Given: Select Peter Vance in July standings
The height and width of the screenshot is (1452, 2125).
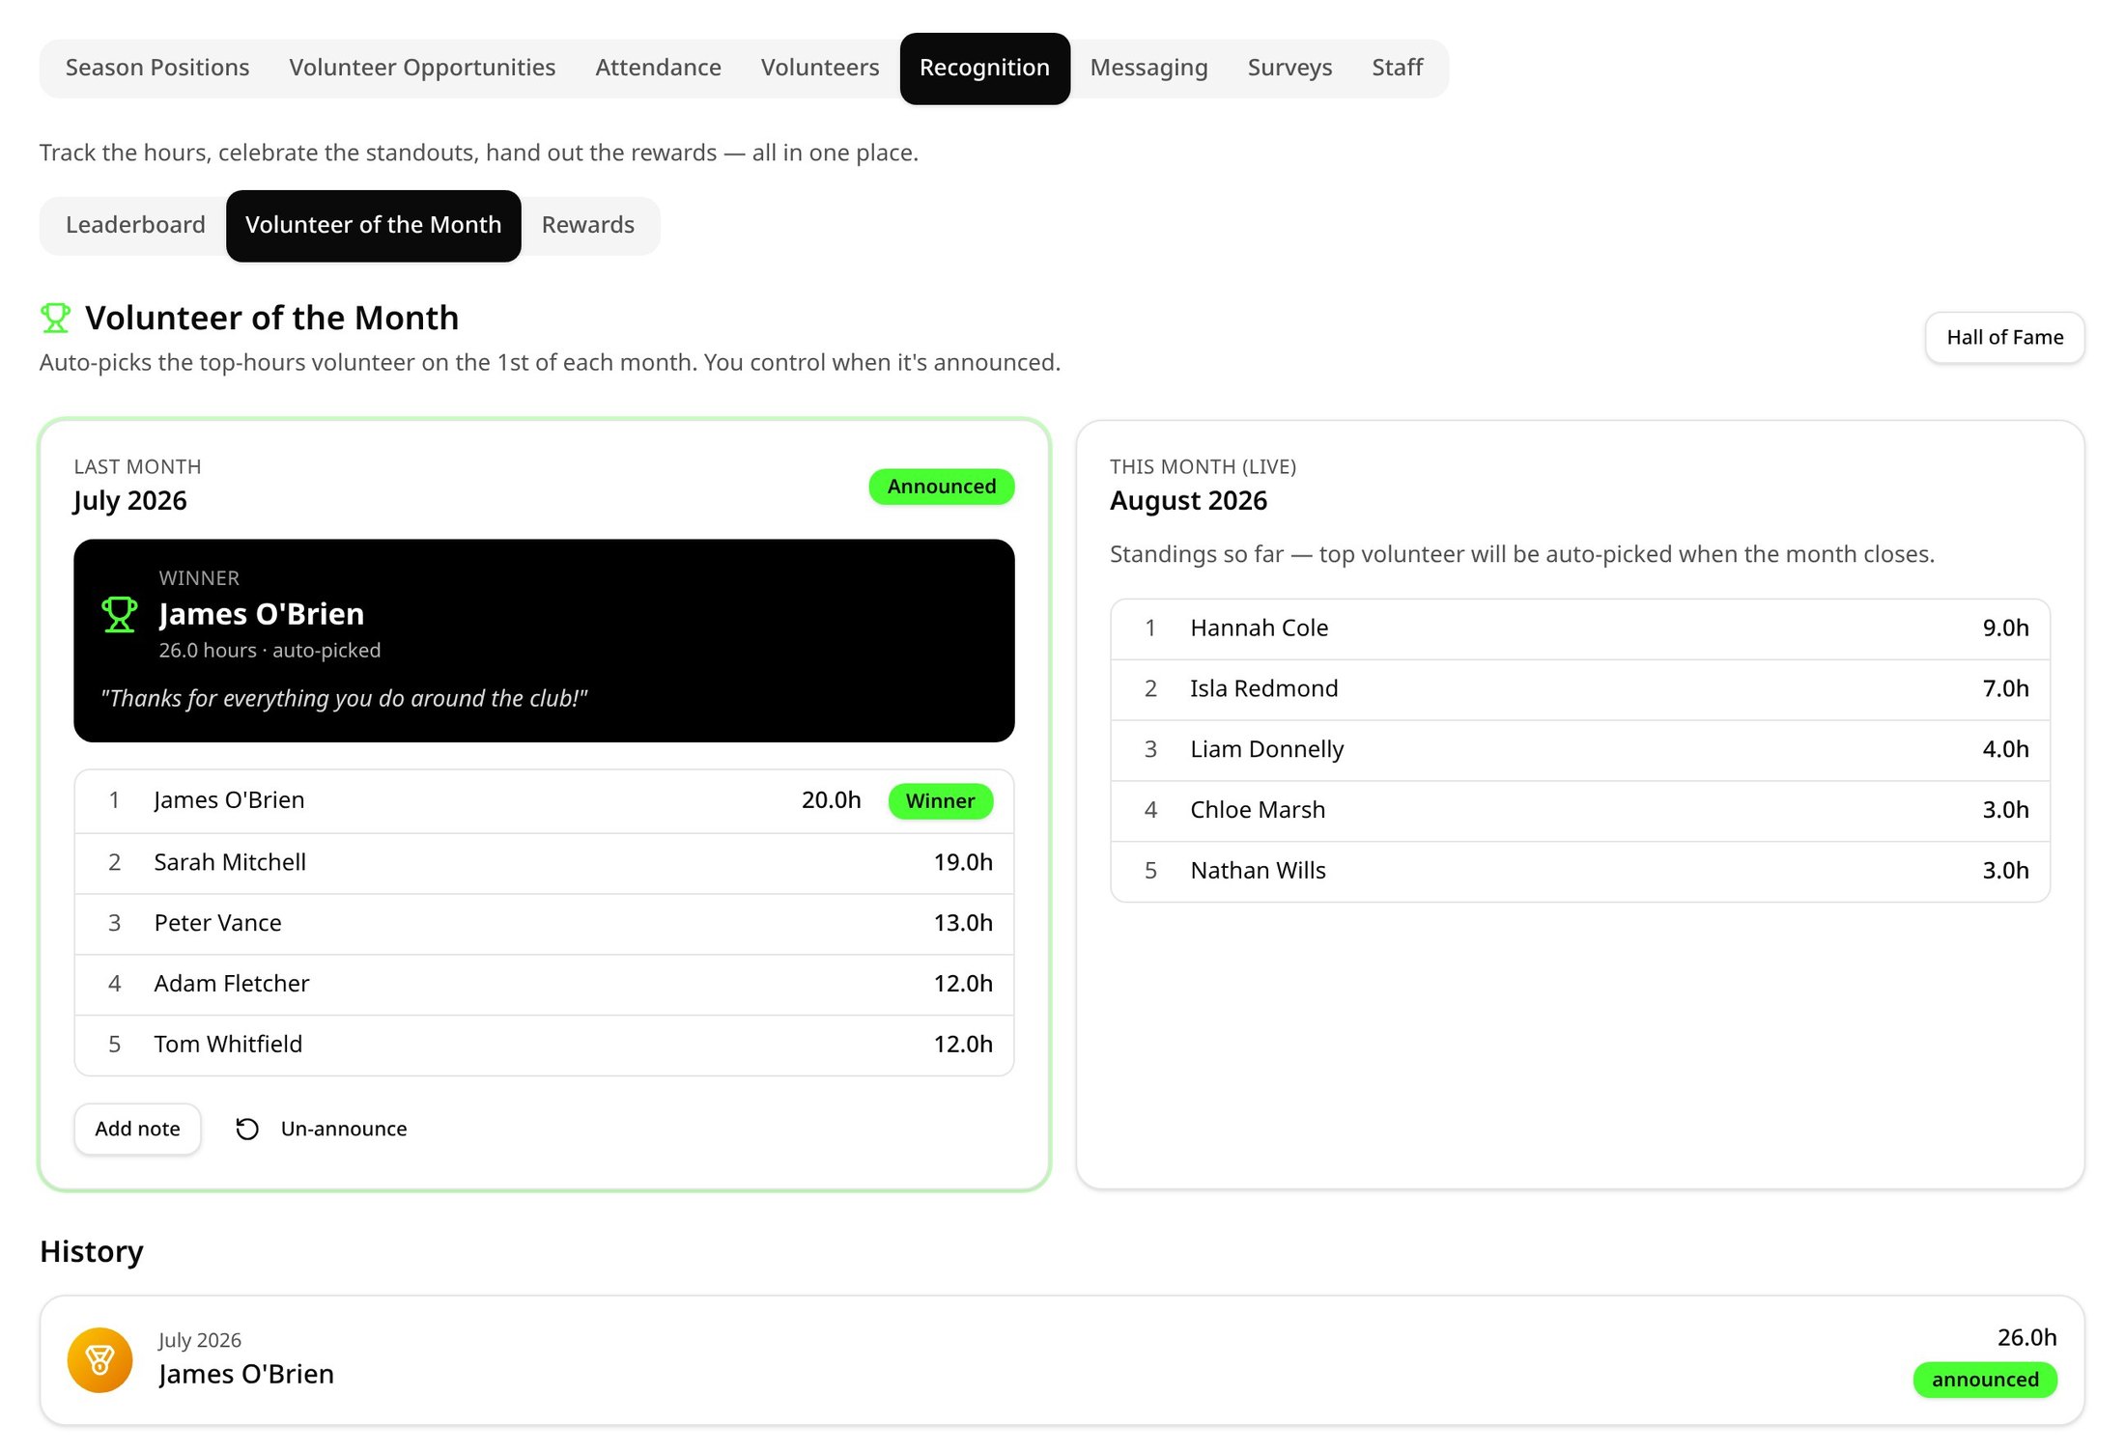Looking at the screenshot, I should tap(544, 923).
